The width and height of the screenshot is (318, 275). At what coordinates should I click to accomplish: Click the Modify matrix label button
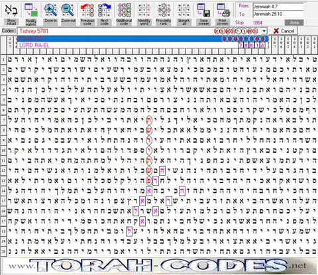31,22
